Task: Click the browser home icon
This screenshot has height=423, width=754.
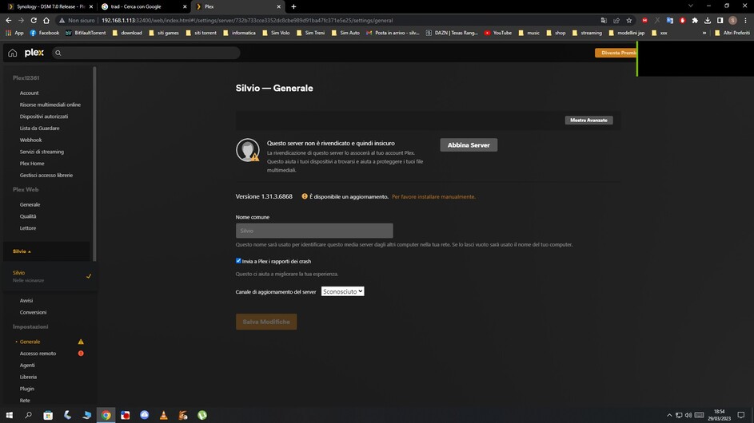Action: point(46,20)
